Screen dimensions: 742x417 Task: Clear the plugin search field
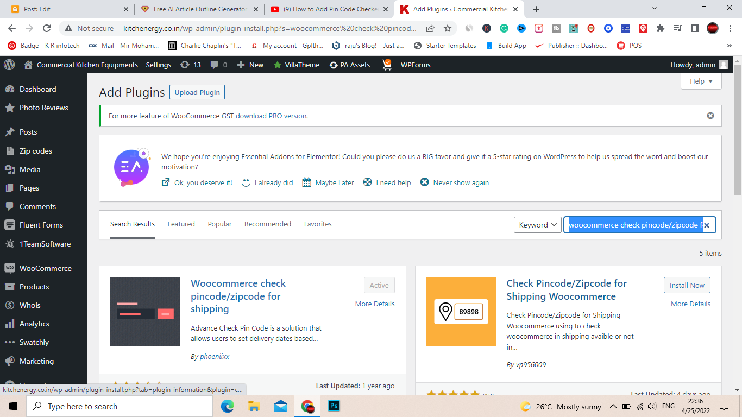(707, 225)
